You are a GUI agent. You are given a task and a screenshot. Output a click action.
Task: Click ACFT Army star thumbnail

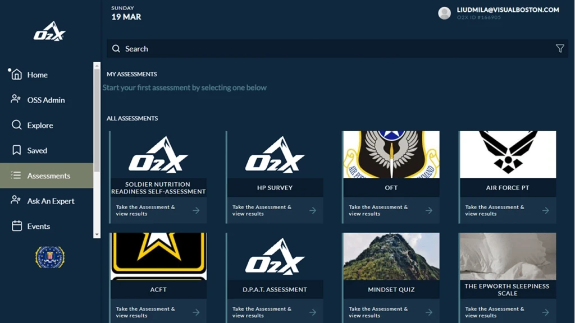[158, 256]
